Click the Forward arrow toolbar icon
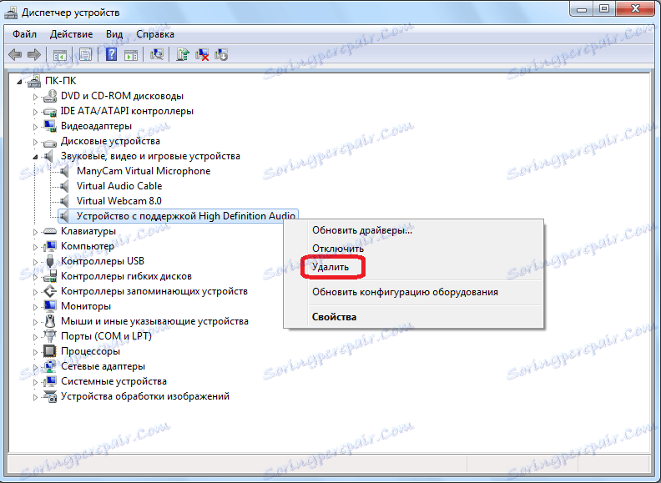 (x=33, y=54)
